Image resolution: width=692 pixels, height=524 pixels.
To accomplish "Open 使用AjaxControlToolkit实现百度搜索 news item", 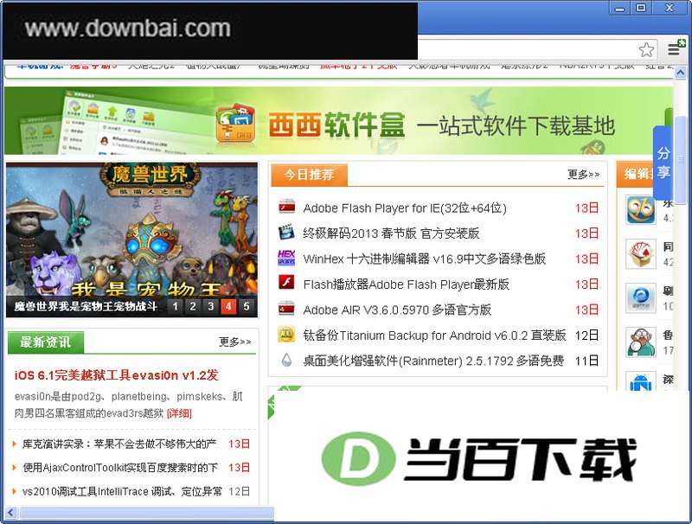I will coord(120,468).
